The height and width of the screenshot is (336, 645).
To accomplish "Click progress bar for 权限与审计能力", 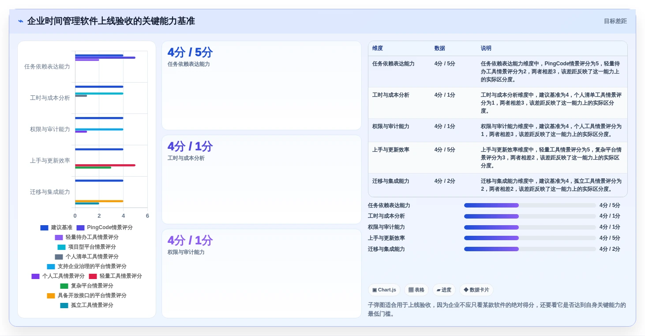I will click(x=530, y=227).
